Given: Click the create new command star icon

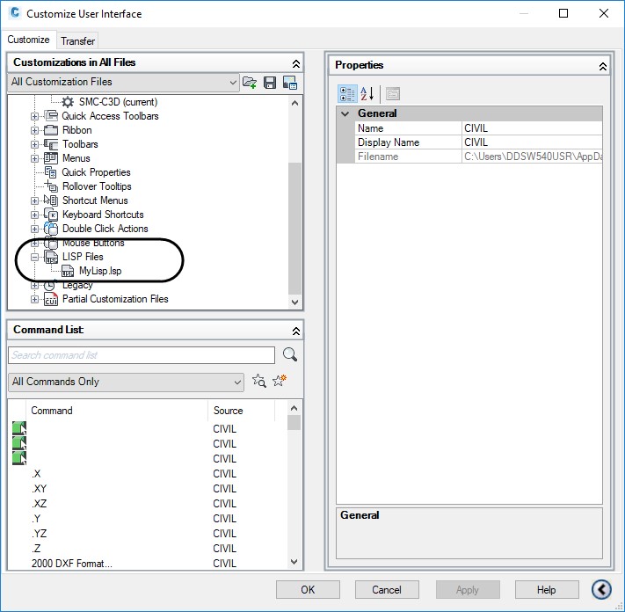Looking at the screenshot, I should tap(280, 381).
